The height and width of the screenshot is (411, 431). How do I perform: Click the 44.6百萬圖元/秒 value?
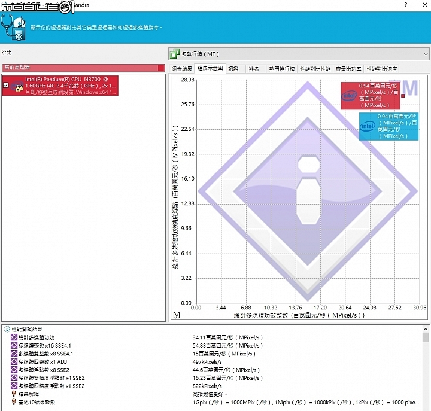coord(226,370)
